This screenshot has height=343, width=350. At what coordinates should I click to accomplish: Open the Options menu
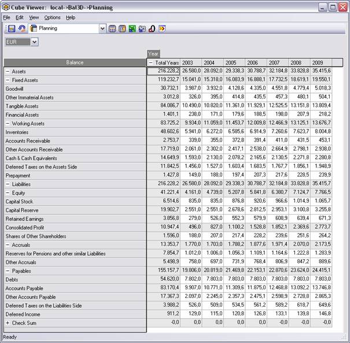point(52,18)
